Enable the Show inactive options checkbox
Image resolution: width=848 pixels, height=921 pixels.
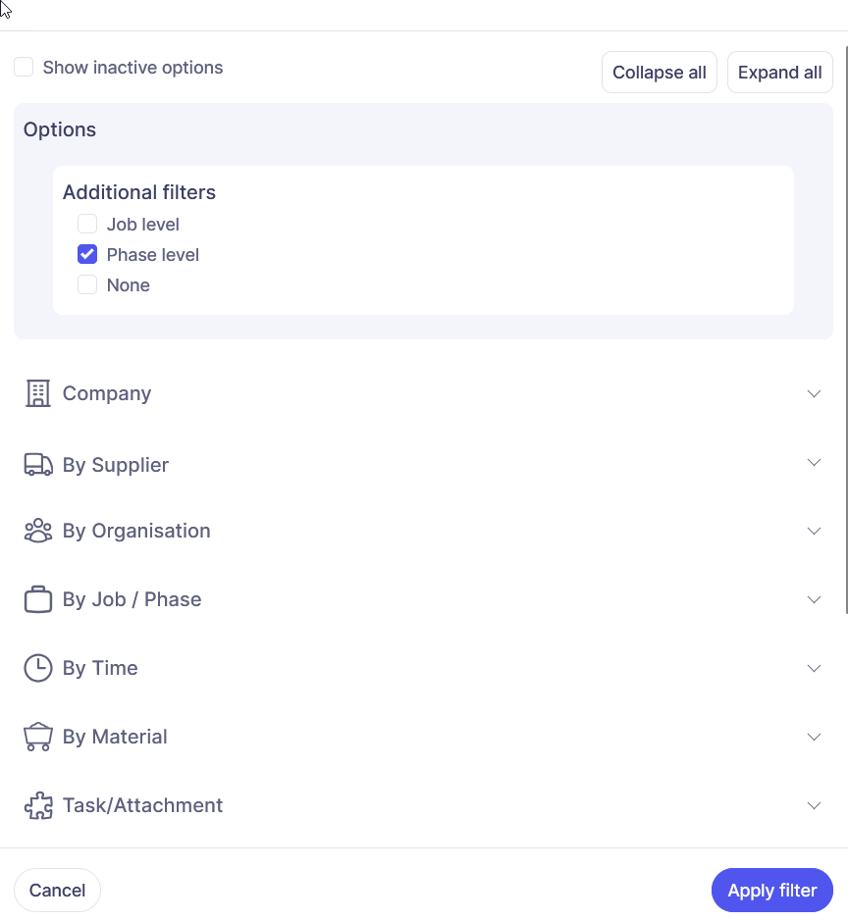click(x=24, y=68)
